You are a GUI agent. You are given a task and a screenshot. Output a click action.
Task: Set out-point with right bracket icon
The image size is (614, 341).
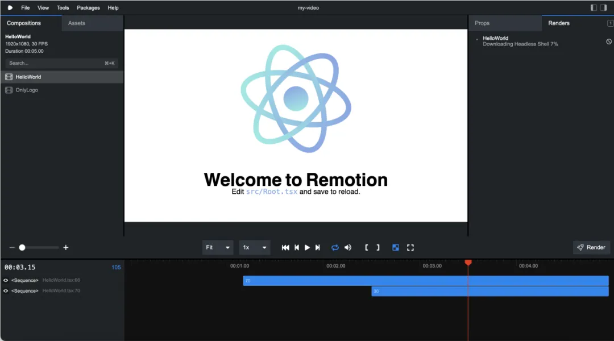(x=378, y=247)
